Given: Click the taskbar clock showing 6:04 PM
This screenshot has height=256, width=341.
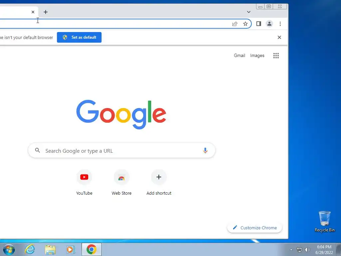Looking at the screenshot, I should 324,250.
